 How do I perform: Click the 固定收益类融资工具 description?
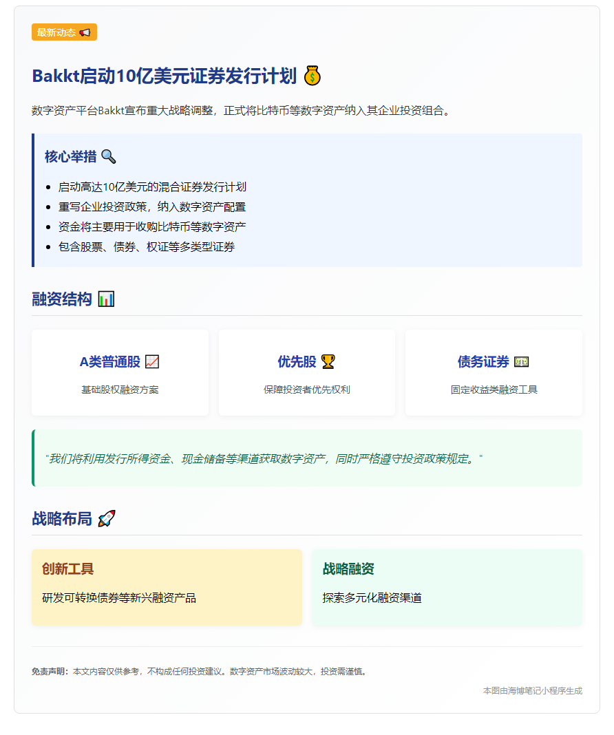(494, 390)
